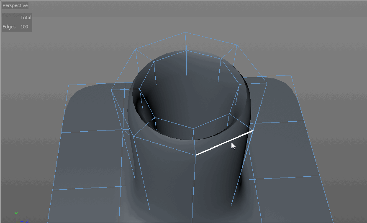Viewport: 367px width, 223px height.
Task: Click the blue Z axis label
Action: (x=27, y=221)
